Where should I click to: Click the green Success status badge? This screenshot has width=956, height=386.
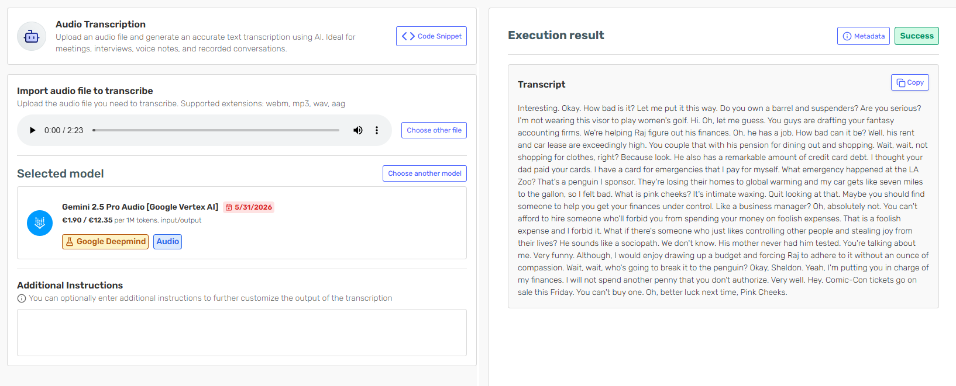[x=916, y=36]
